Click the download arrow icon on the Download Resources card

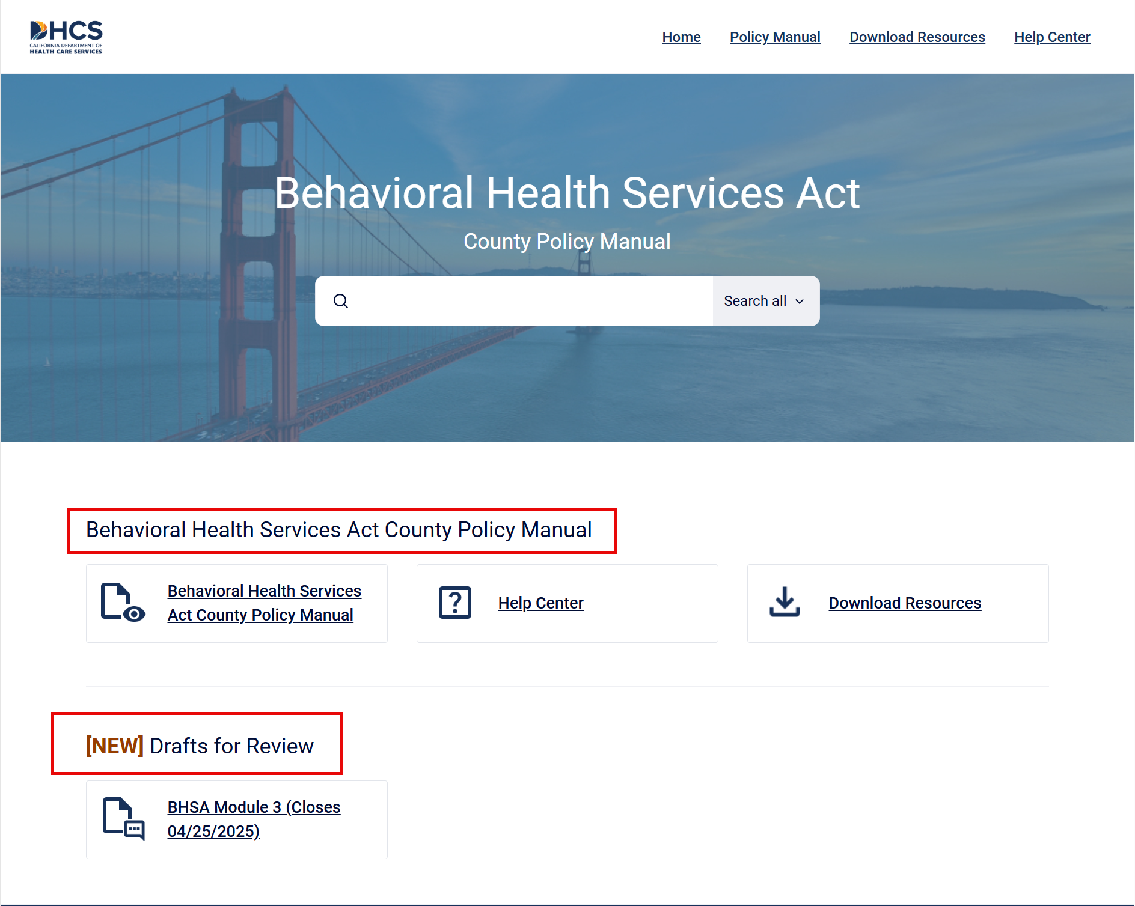(x=785, y=602)
